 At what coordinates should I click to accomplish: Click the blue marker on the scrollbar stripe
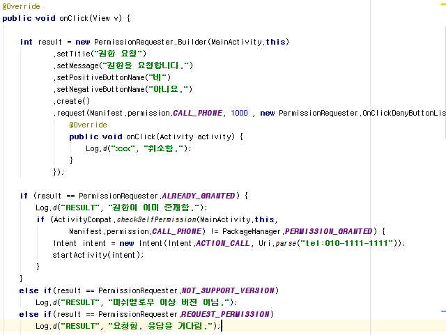coord(443,311)
